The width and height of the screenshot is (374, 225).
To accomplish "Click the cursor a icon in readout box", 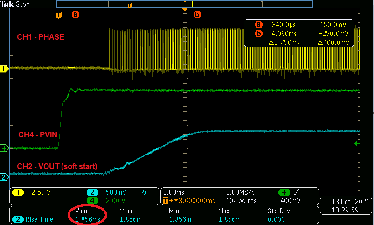I will click(x=259, y=25).
